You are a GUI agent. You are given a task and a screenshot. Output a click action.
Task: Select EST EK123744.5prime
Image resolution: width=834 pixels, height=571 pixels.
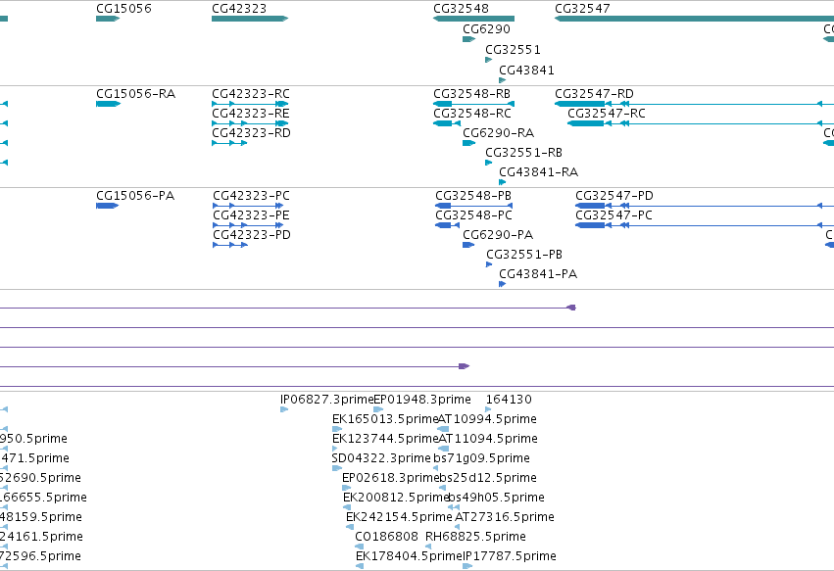click(x=384, y=439)
